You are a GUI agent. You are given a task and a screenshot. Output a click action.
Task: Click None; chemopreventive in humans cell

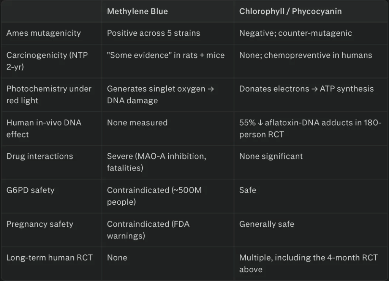306,55
